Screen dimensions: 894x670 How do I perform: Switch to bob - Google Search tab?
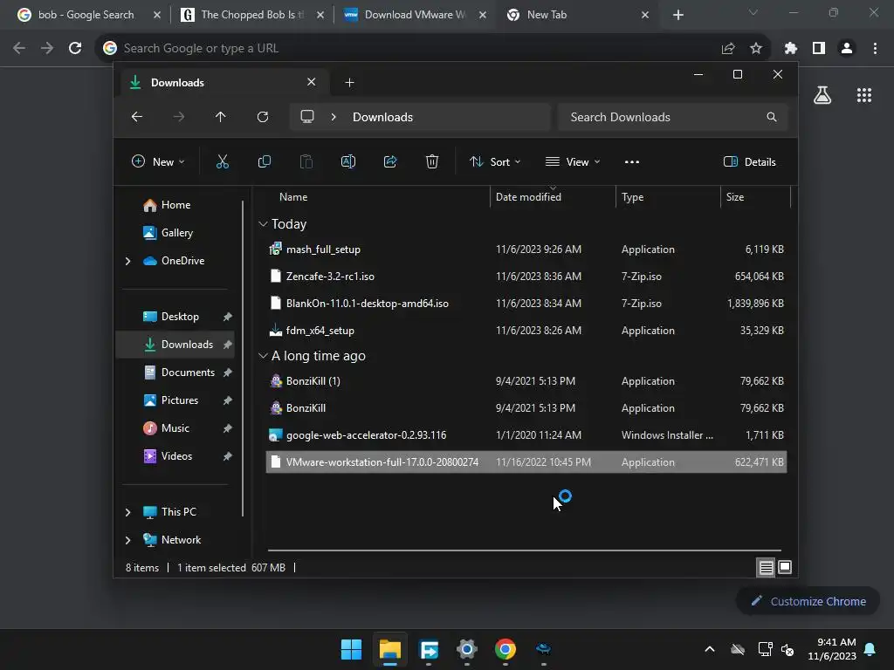click(x=86, y=15)
